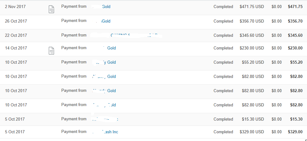Open the note icon on 2 Nov 2017 payment
Image resolution: width=307 pixels, height=141 pixels.
51,9
